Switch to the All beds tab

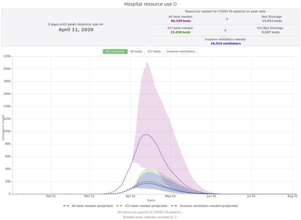click(136, 51)
